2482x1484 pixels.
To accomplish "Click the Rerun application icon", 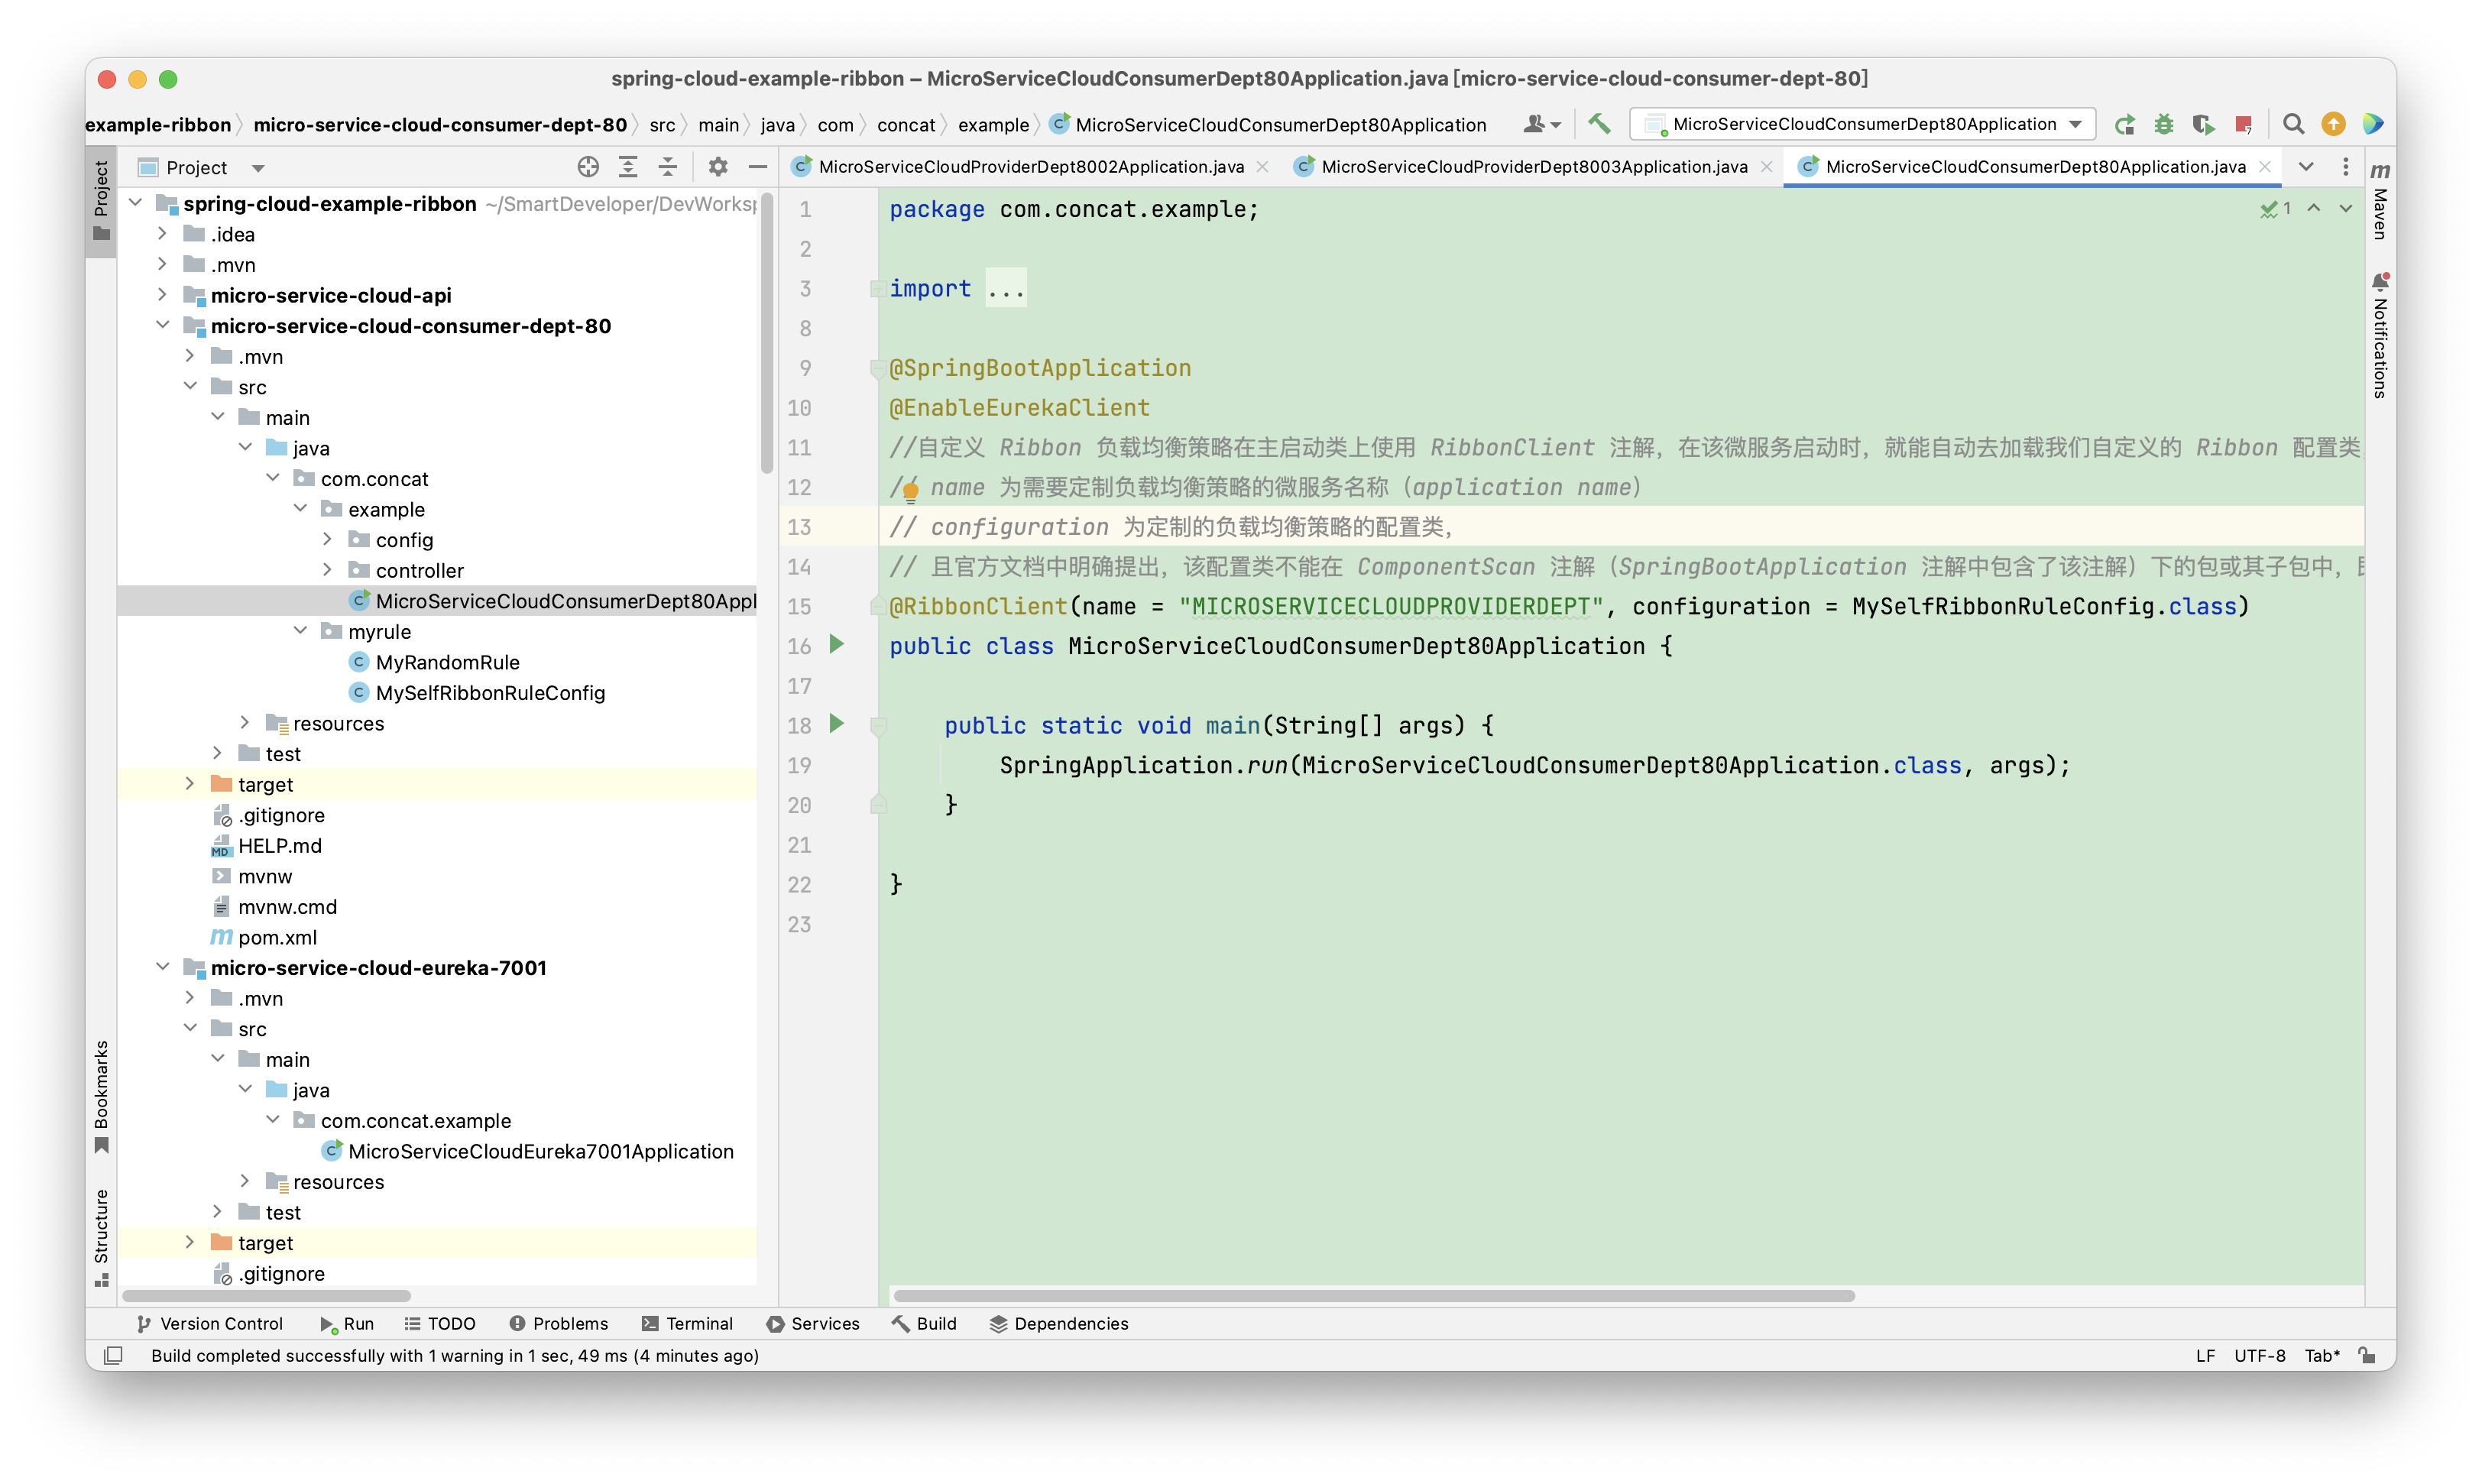I will click(x=2124, y=124).
